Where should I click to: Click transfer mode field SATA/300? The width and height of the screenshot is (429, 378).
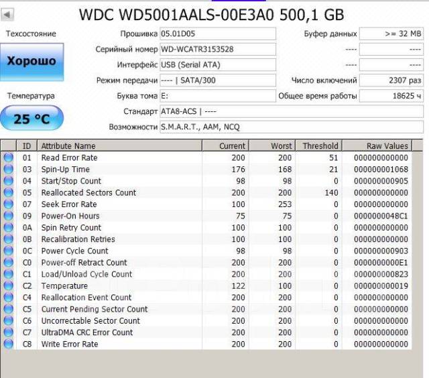coord(218,80)
